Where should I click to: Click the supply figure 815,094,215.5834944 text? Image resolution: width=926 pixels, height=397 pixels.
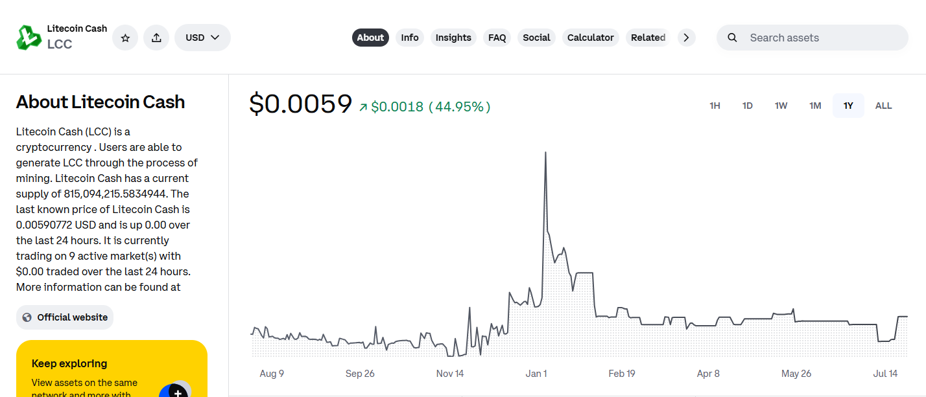pos(116,194)
